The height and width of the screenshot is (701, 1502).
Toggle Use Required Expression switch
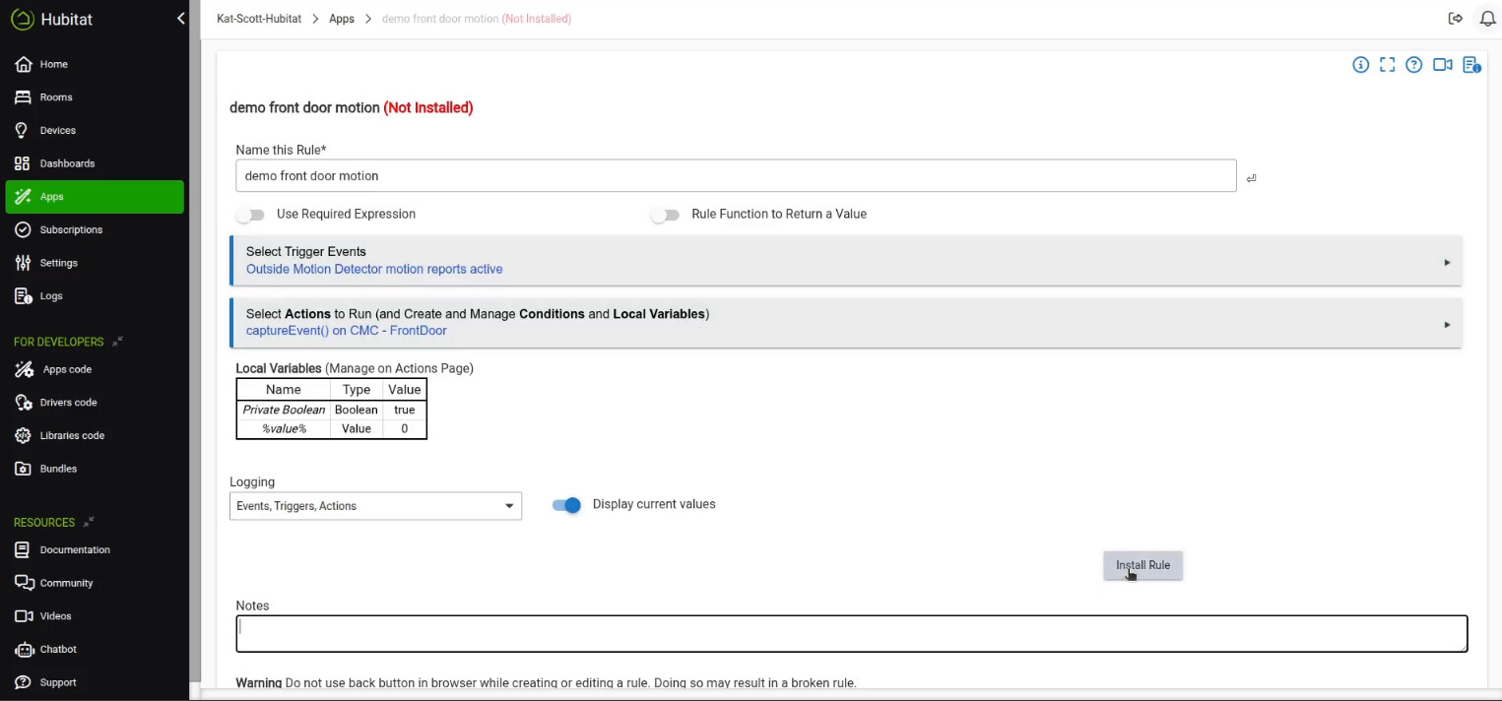250,215
